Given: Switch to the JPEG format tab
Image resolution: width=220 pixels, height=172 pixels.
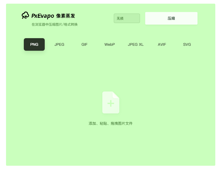Looking at the screenshot, I should (59, 44).
